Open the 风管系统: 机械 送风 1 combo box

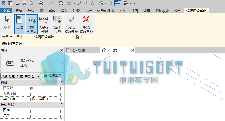pyautogui.click(x=21, y=77)
